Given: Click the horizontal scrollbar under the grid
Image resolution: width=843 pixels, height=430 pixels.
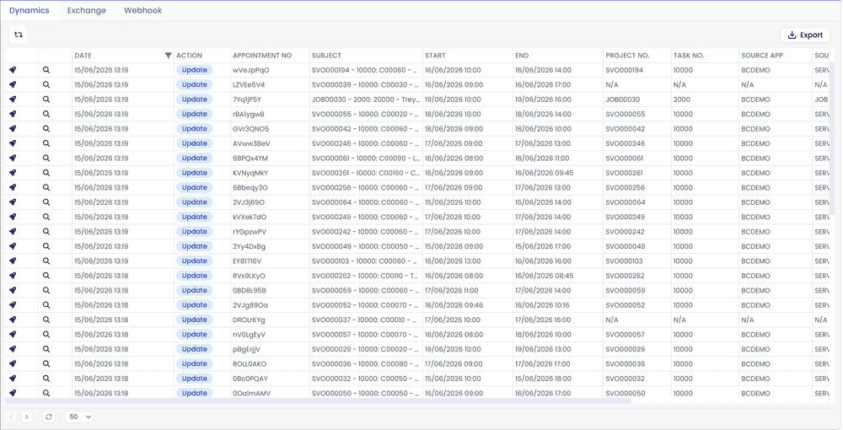Looking at the screenshot, I should pyautogui.click(x=317, y=401).
